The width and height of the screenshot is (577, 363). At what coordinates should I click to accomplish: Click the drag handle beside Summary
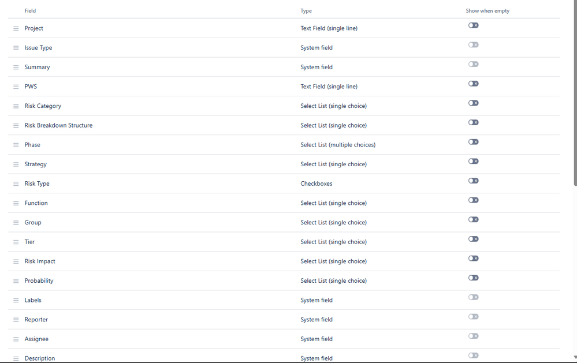16,67
